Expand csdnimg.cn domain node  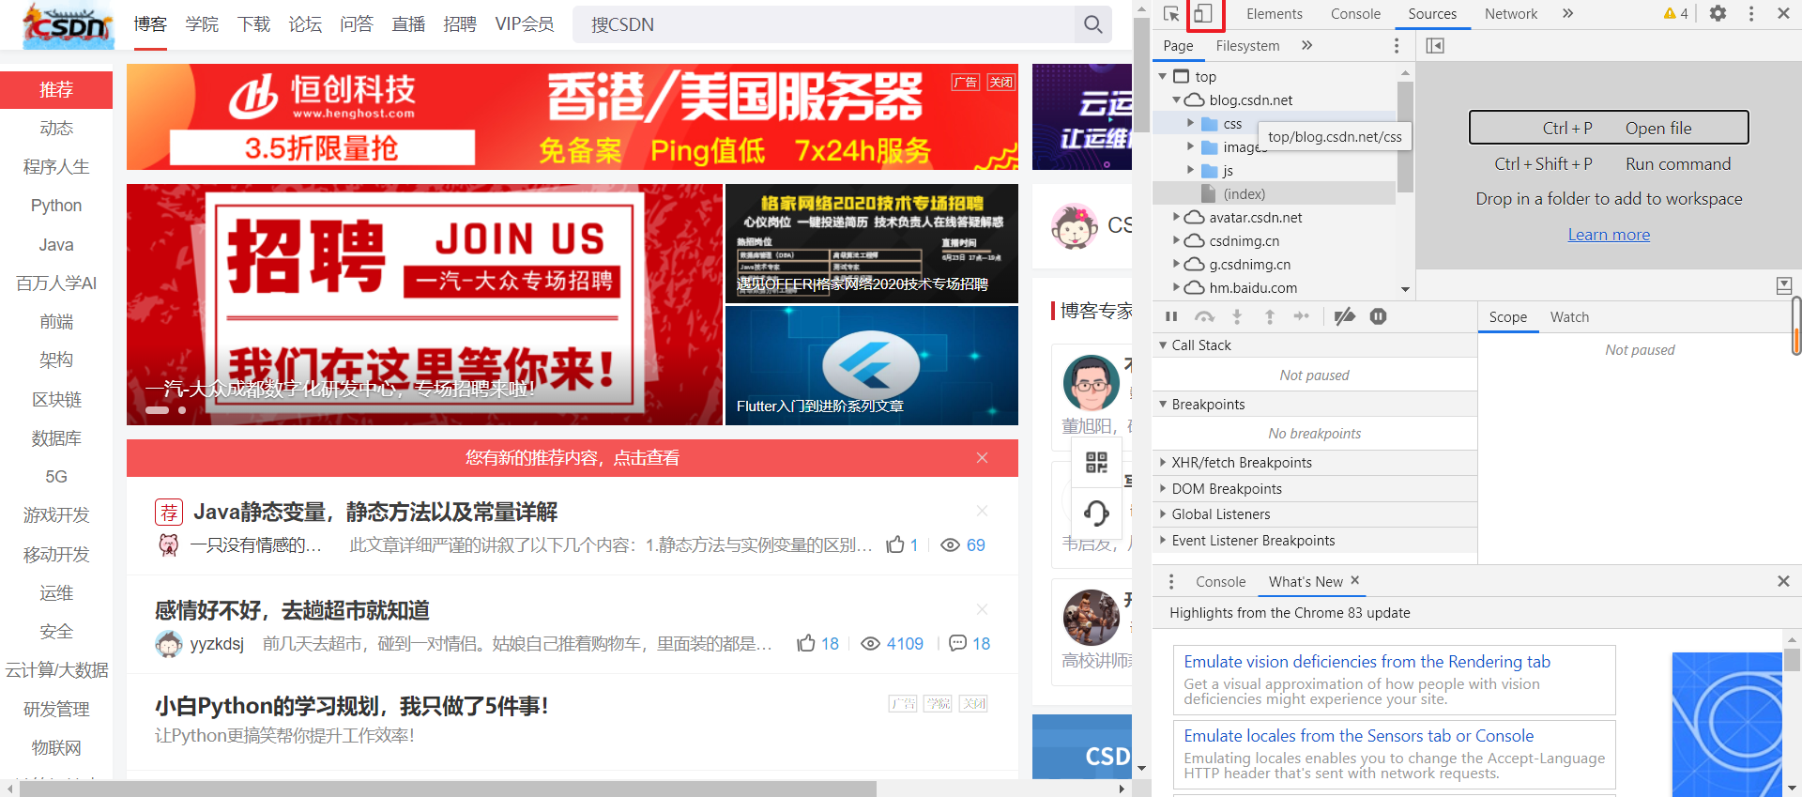[1176, 240]
